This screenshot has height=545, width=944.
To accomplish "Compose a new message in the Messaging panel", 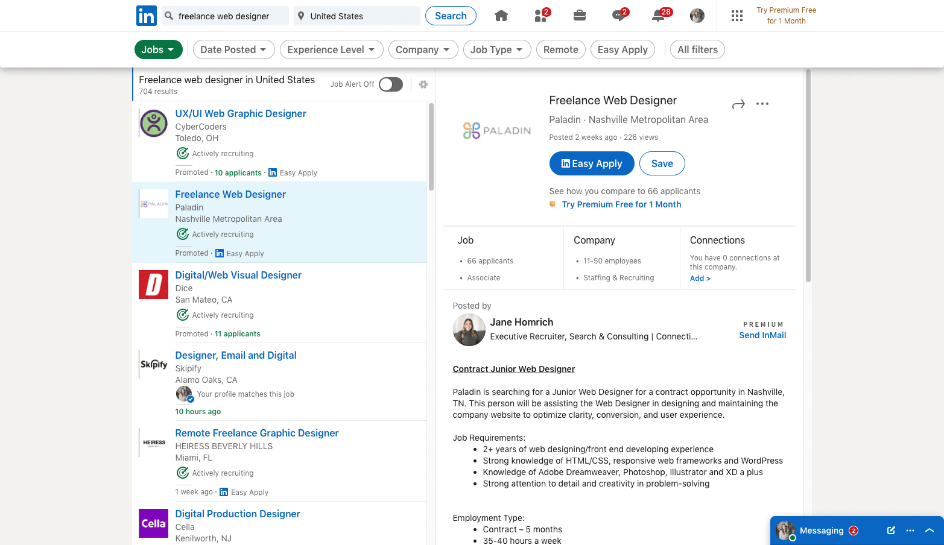I will tap(891, 531).
